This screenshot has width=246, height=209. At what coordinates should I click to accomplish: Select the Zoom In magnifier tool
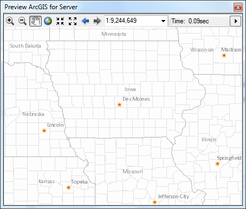coord(10,21)
